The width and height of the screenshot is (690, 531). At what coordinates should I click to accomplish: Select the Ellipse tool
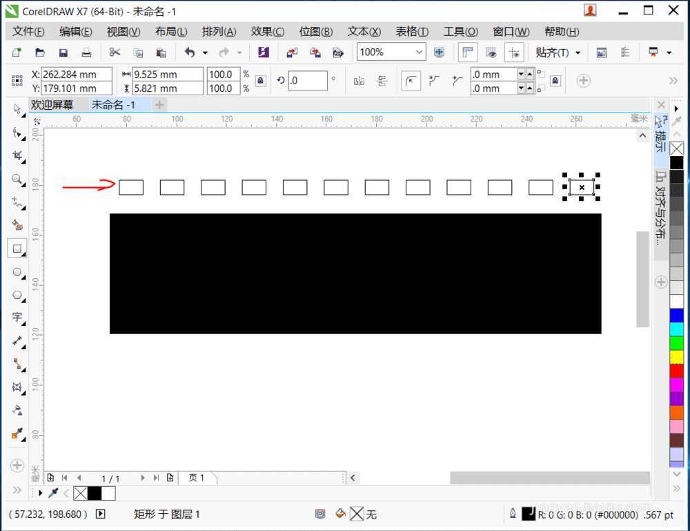[x=17, y=272]
